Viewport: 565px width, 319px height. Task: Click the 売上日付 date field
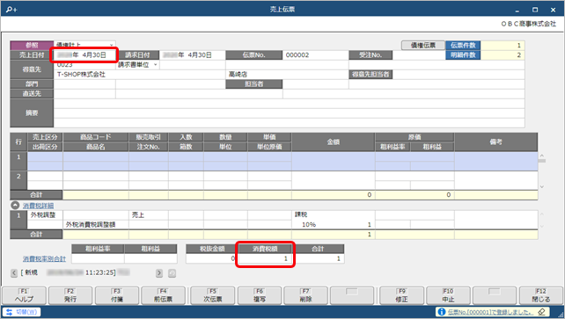(84, 55)
